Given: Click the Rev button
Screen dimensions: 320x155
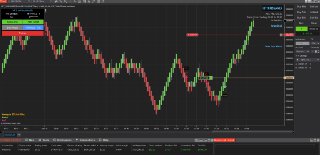Looking at the screenshot, I should pyautogui.click(x=301, y=23).
